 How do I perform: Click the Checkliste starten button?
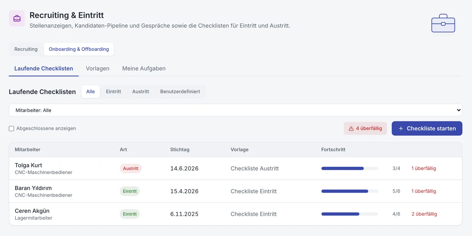point(427,129)
